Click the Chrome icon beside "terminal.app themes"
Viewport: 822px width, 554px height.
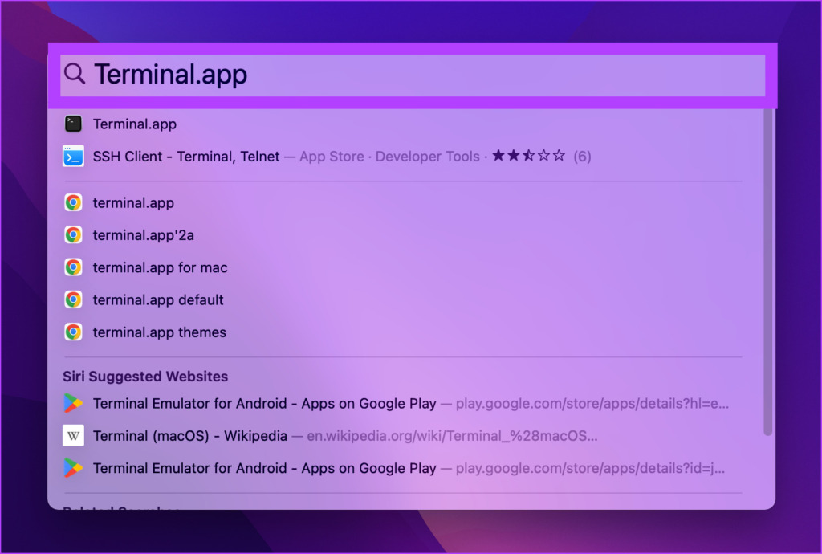[73, 332]
